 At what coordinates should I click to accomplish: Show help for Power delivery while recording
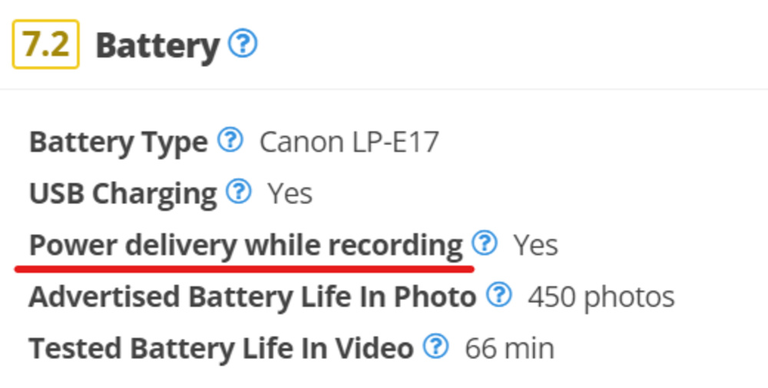[484, 244]
